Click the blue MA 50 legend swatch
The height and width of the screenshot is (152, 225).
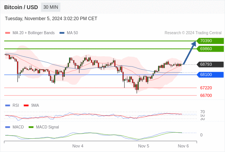(62, 33)
